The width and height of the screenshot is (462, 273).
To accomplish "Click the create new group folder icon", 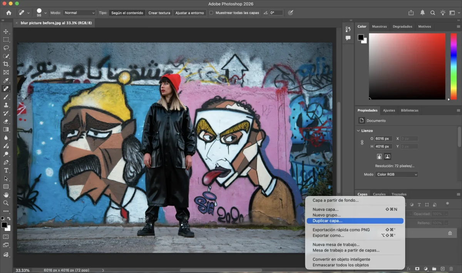I will coord(434,268).
